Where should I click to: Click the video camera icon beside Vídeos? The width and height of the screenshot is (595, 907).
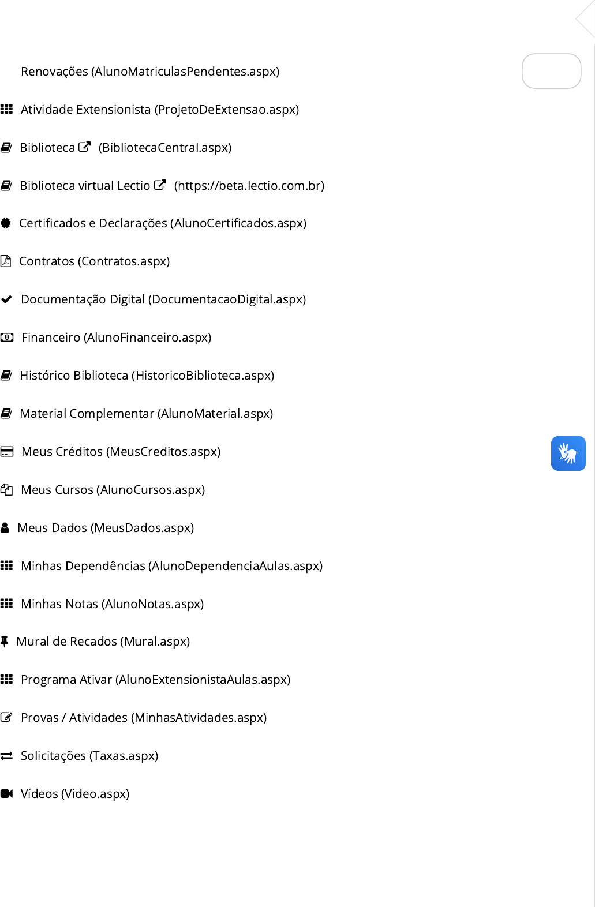(7, 793)
